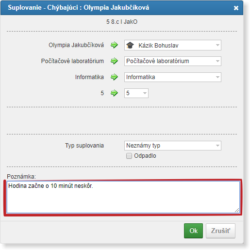Expand the Typ suplovania Neznámy typ dropdown
The height and width of the screenshot is (250, 250).
pyautogui.click(x=173, y=146)
